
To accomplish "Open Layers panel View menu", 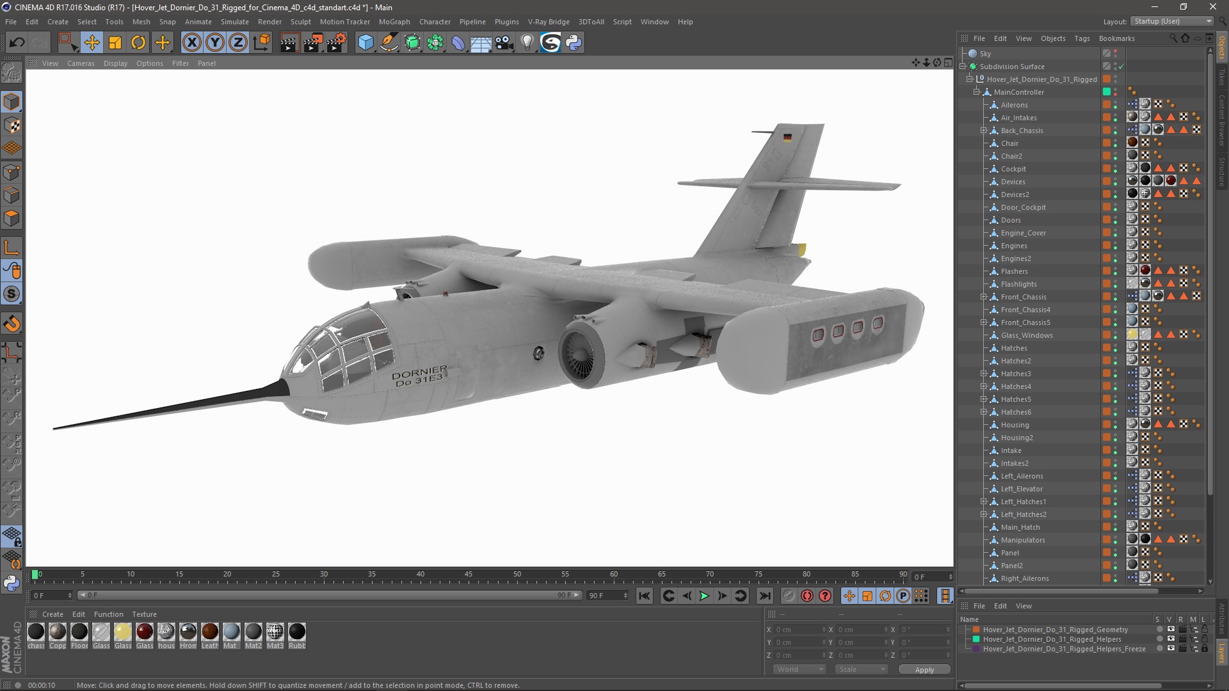I will pyautogui.click(x=1024, y=606).
